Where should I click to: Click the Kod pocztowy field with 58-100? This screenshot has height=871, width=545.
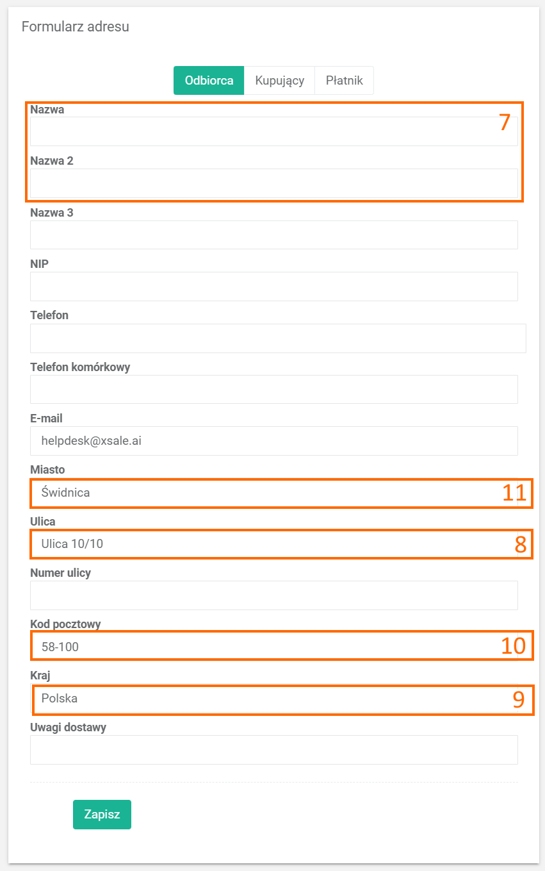273,647
